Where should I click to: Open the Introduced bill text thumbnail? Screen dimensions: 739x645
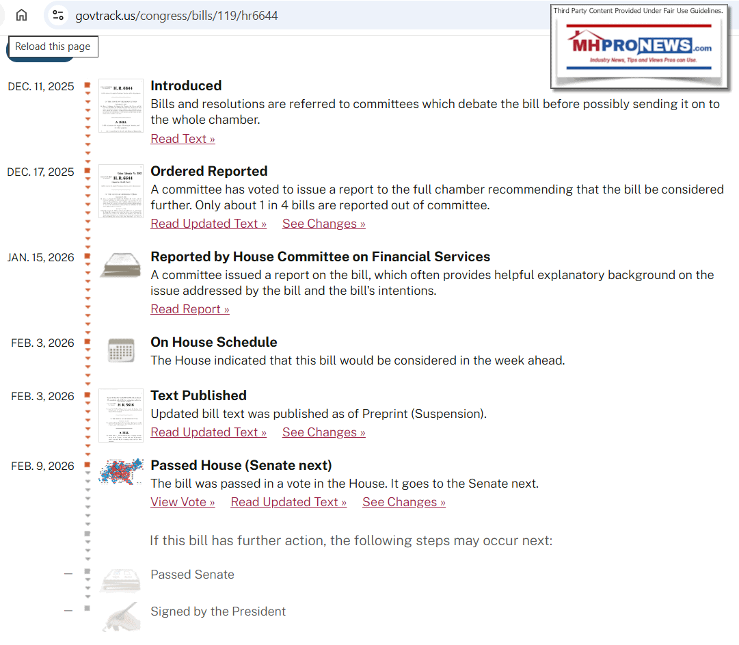tap(121, 105)
